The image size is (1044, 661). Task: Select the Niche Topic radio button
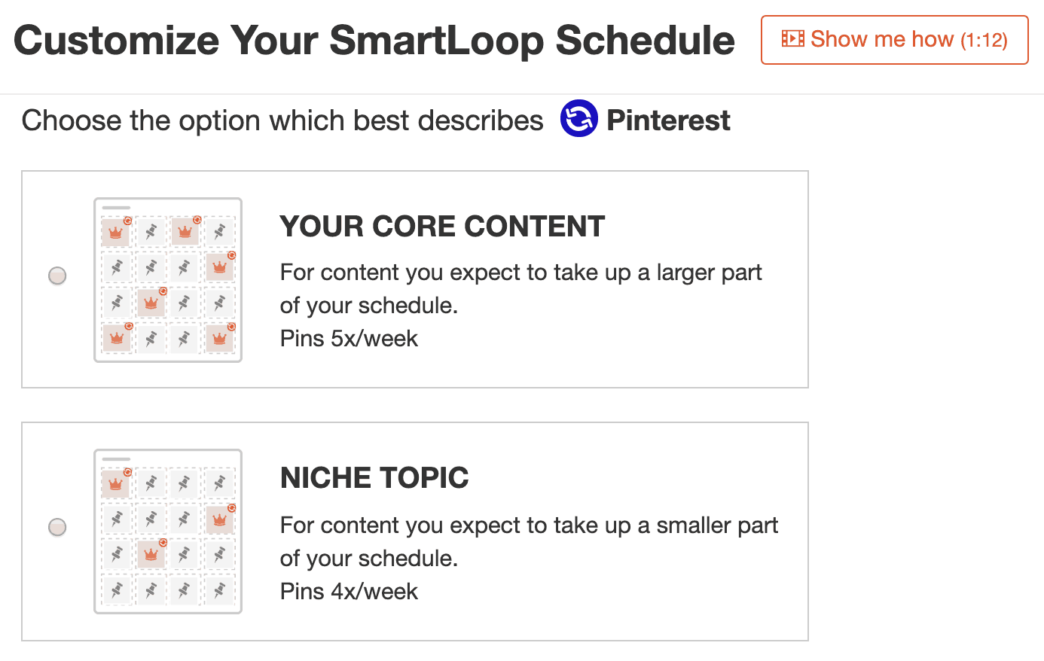point(57,527)
